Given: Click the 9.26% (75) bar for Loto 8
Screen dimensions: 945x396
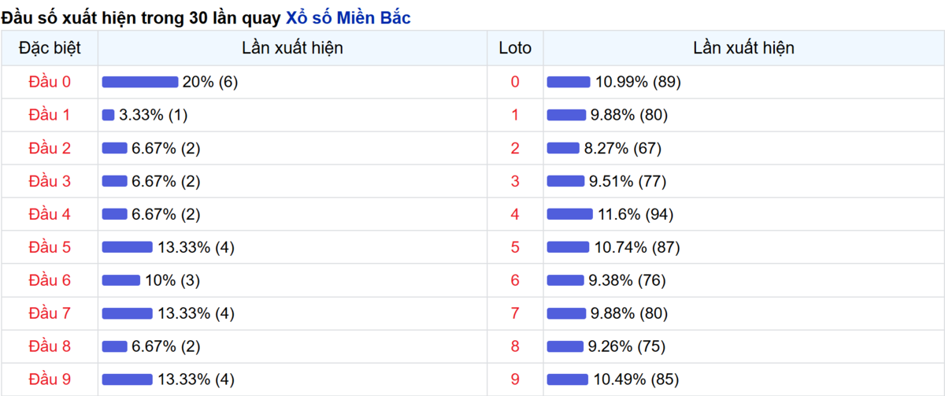Looking at the screenshot, I should [x=566, y=346].
